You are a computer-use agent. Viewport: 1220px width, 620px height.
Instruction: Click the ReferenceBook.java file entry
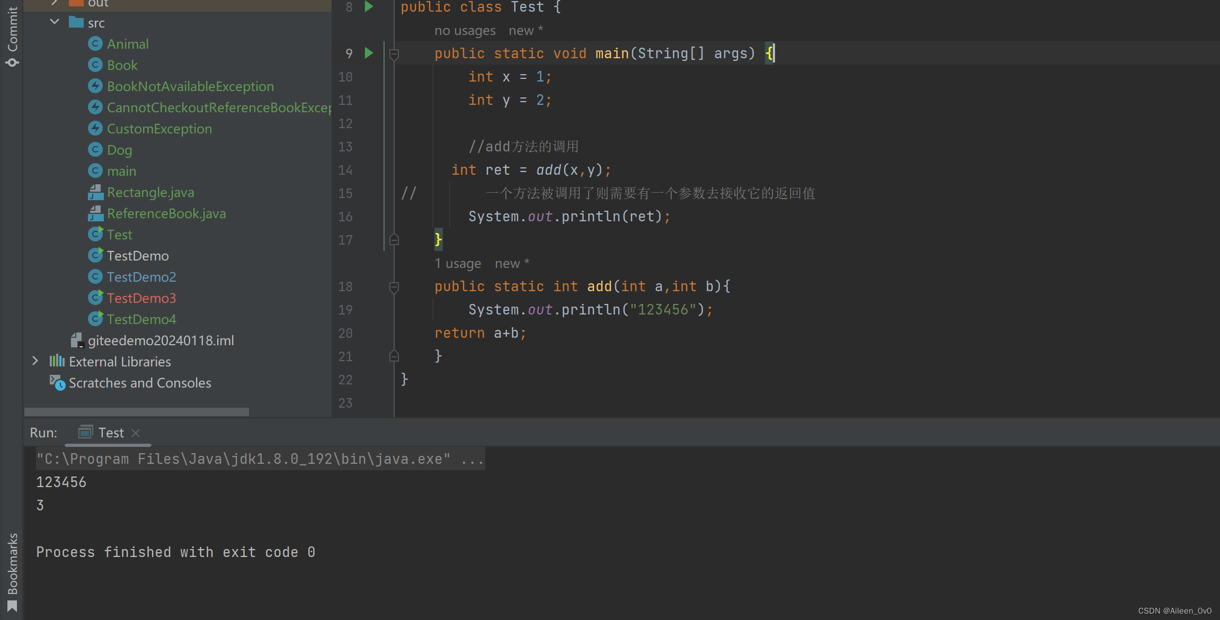pos(166,213)
